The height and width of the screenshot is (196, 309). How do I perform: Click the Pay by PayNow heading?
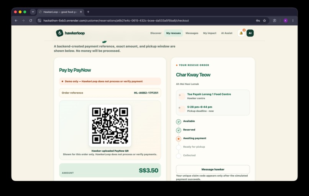tap(75, 70)
